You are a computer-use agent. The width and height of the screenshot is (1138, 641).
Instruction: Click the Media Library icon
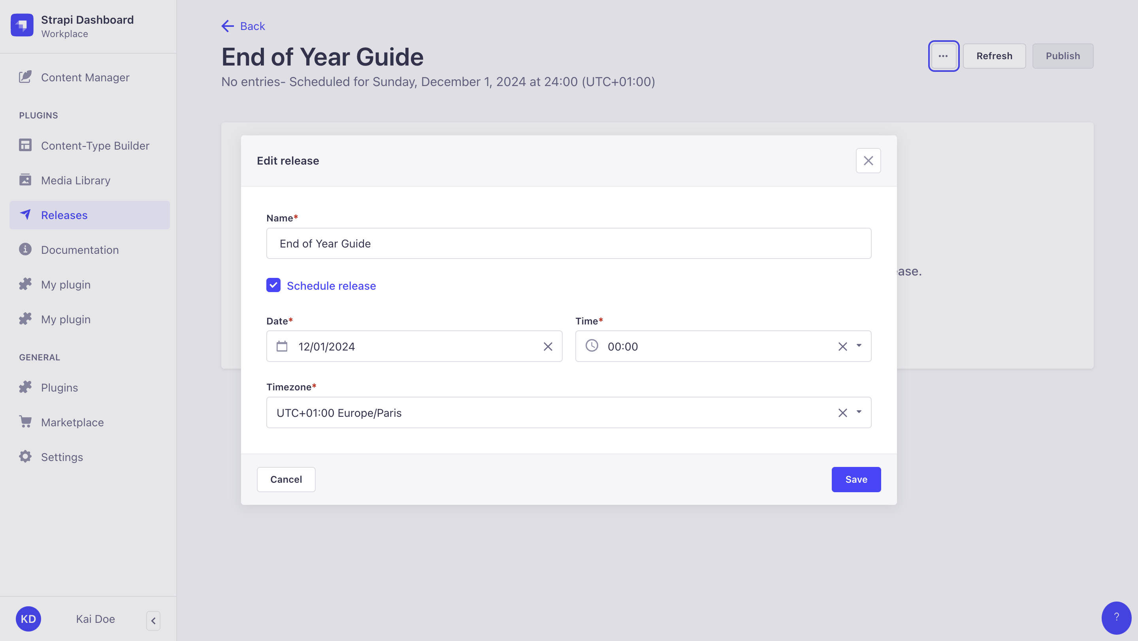tap(26, 180)
